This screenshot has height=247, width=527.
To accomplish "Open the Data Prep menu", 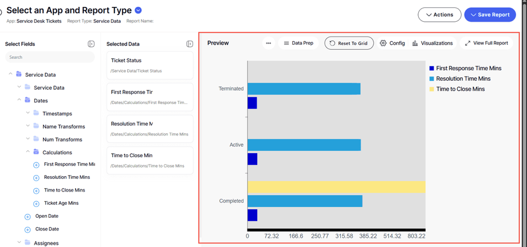I will coord(298,43).
